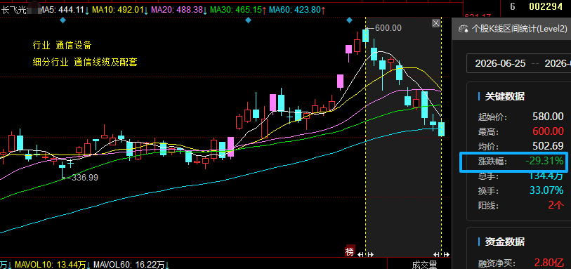Click the 融资净买 value 2.80亿
The width and height of the screenshot is (571, 269).
[x=549, y=262]
